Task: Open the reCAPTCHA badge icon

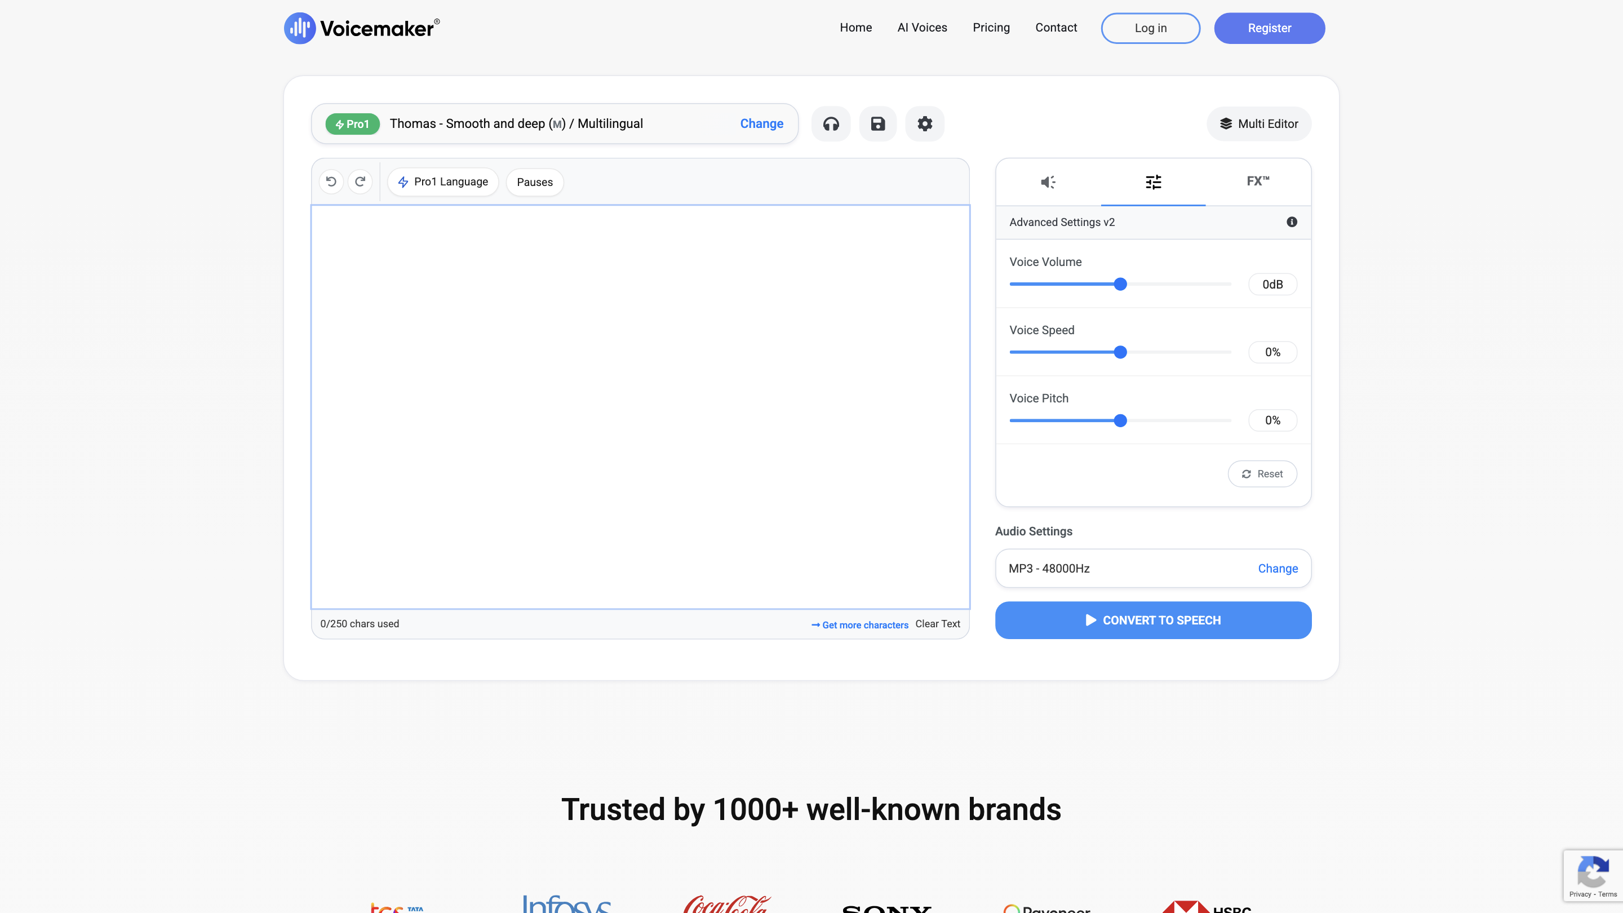Action: click(x=1592, y=872)
